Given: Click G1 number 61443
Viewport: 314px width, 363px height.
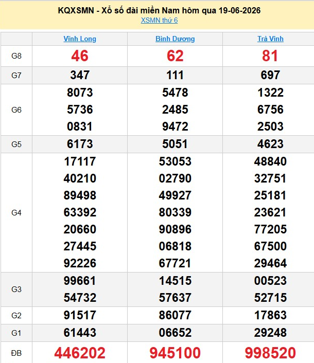Looking at the screenshot, I should pyautogui.click(x=80, y=333).
